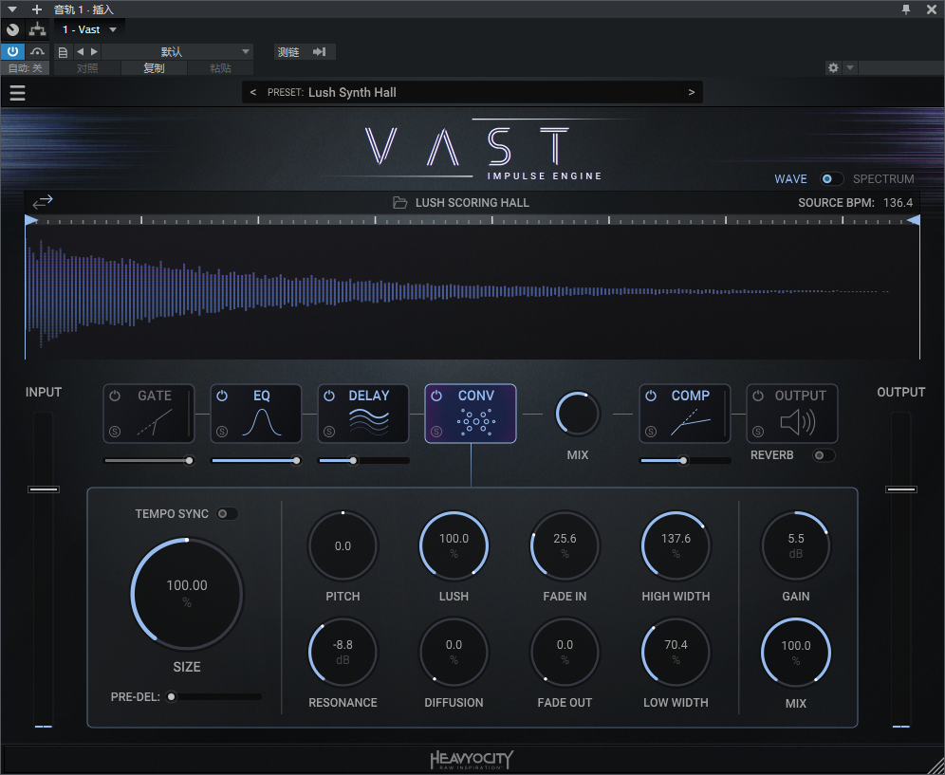Click the 复制 copy button

point(154,68)
